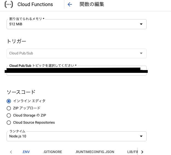Switch to the .GITIGNORE file tab
The width and height of the screenshot is (171, 155).
tap(53, 152)
